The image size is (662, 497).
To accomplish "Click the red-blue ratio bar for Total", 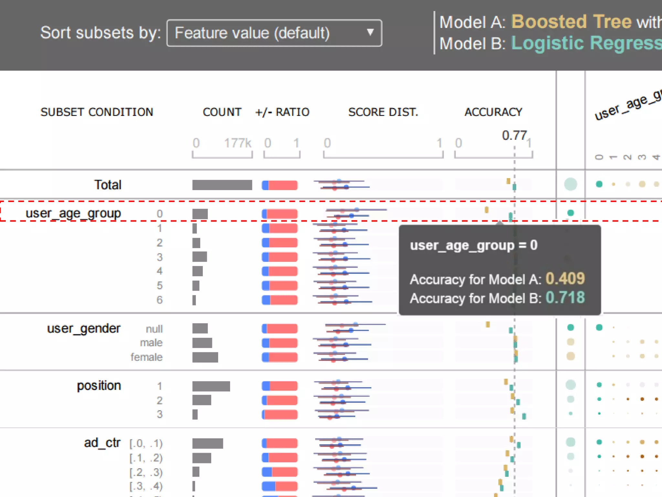I will click(280, 185).
